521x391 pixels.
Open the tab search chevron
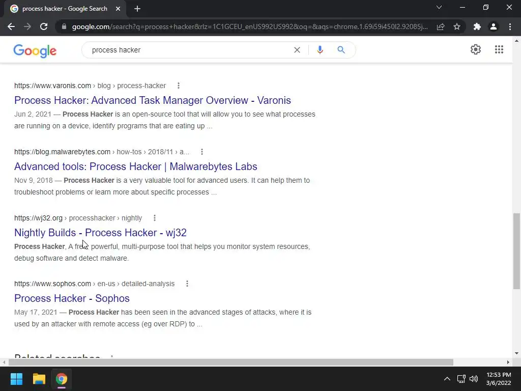tap(439, 7)
